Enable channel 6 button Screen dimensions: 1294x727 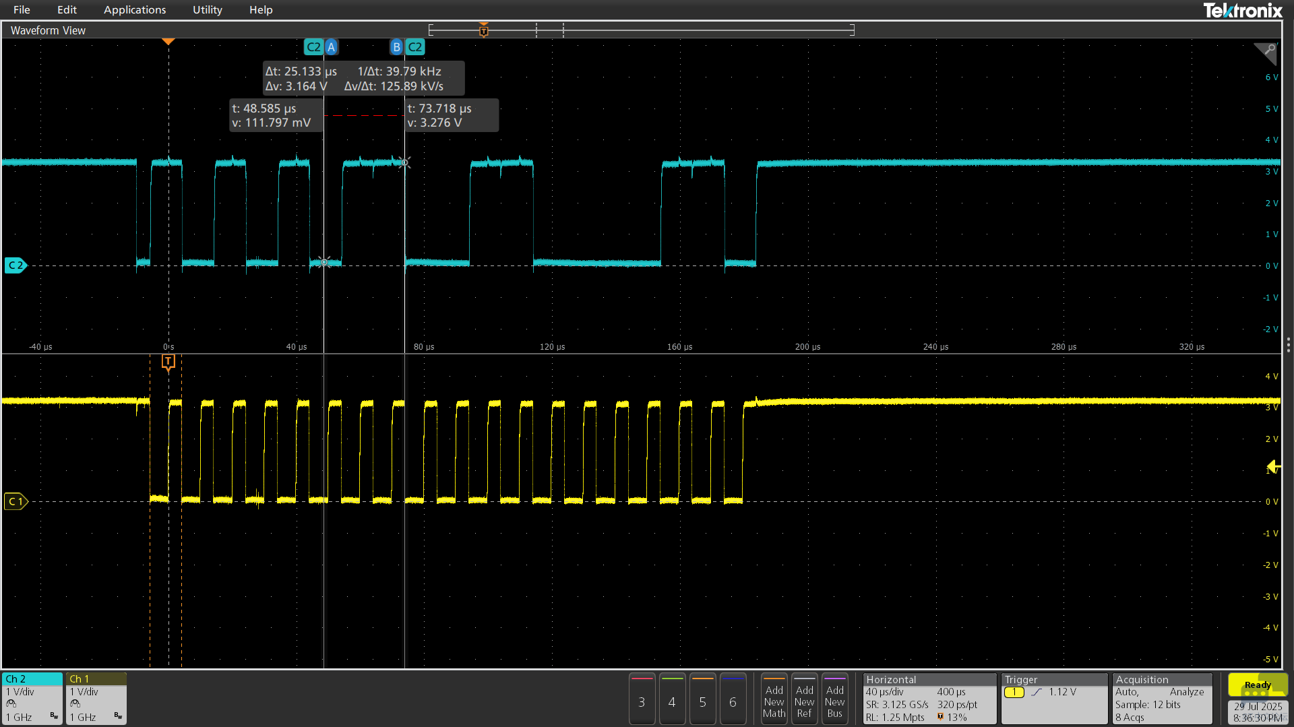(733, 699)
